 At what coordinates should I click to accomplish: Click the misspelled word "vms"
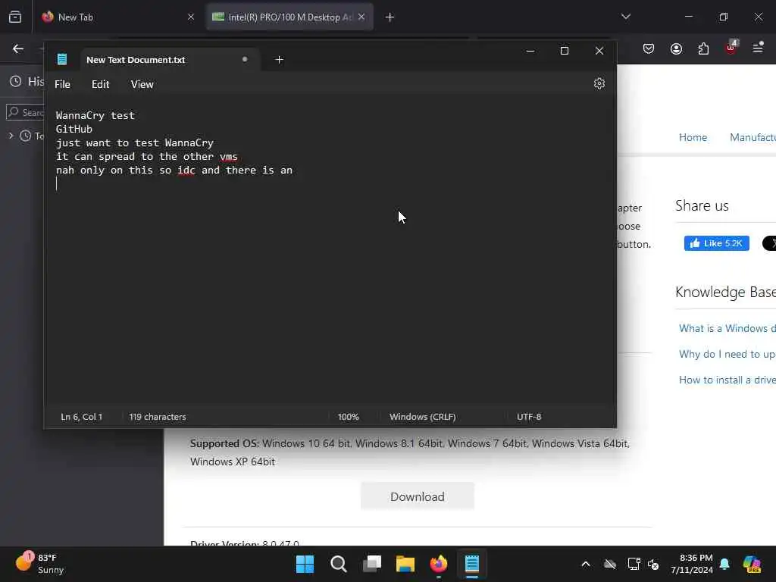click(229, 156)
